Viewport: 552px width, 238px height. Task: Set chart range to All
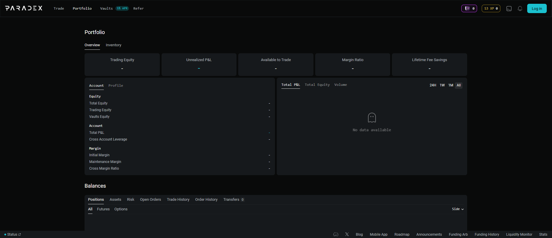click(459, 85)
